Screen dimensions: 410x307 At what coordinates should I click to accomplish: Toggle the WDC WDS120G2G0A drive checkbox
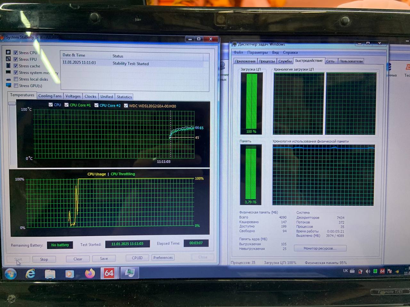coord(126,106)
